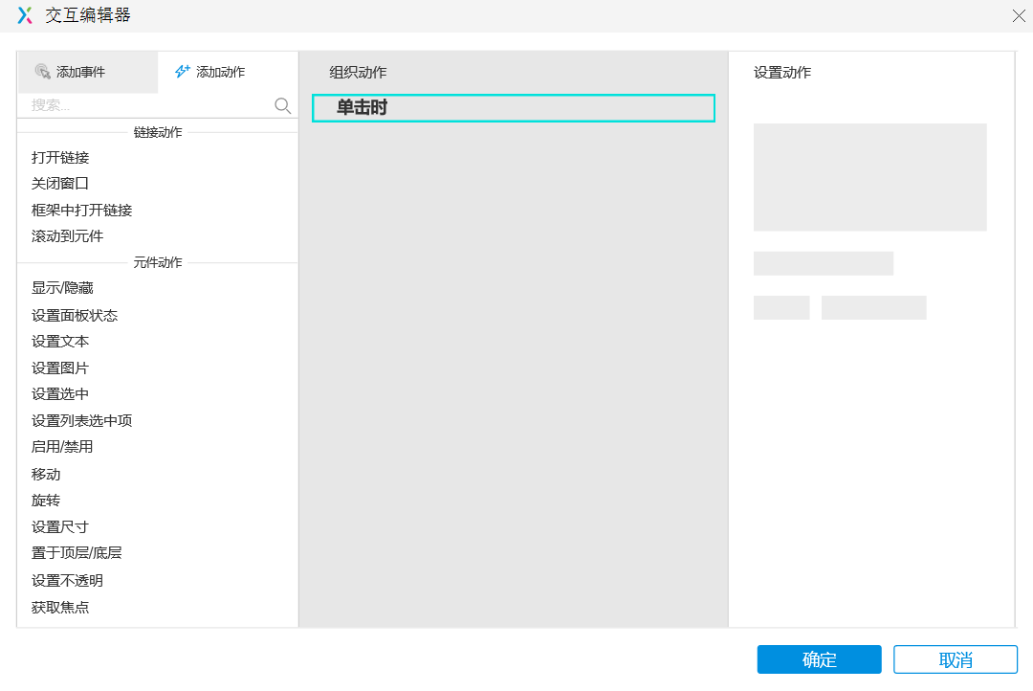Image resolution: width=1033 pixels, height=691 pixels.
Task: Choose the 设置图片 action
Action: tap(60, 368)
